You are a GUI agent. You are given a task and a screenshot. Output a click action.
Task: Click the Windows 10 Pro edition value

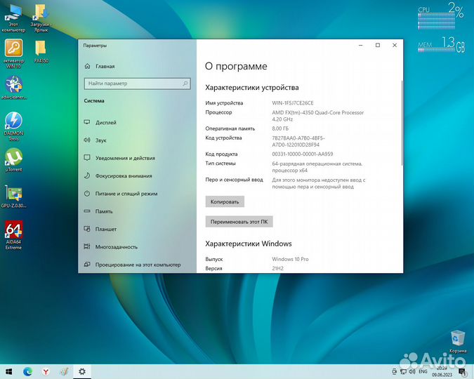(290, 259)
